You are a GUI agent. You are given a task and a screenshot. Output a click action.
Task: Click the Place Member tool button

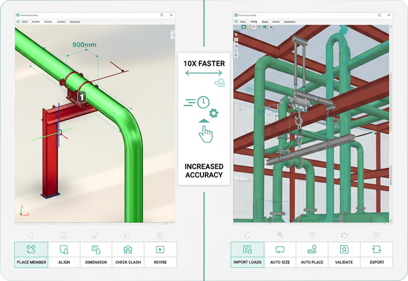pyautogui.click(x=31, y=254)
